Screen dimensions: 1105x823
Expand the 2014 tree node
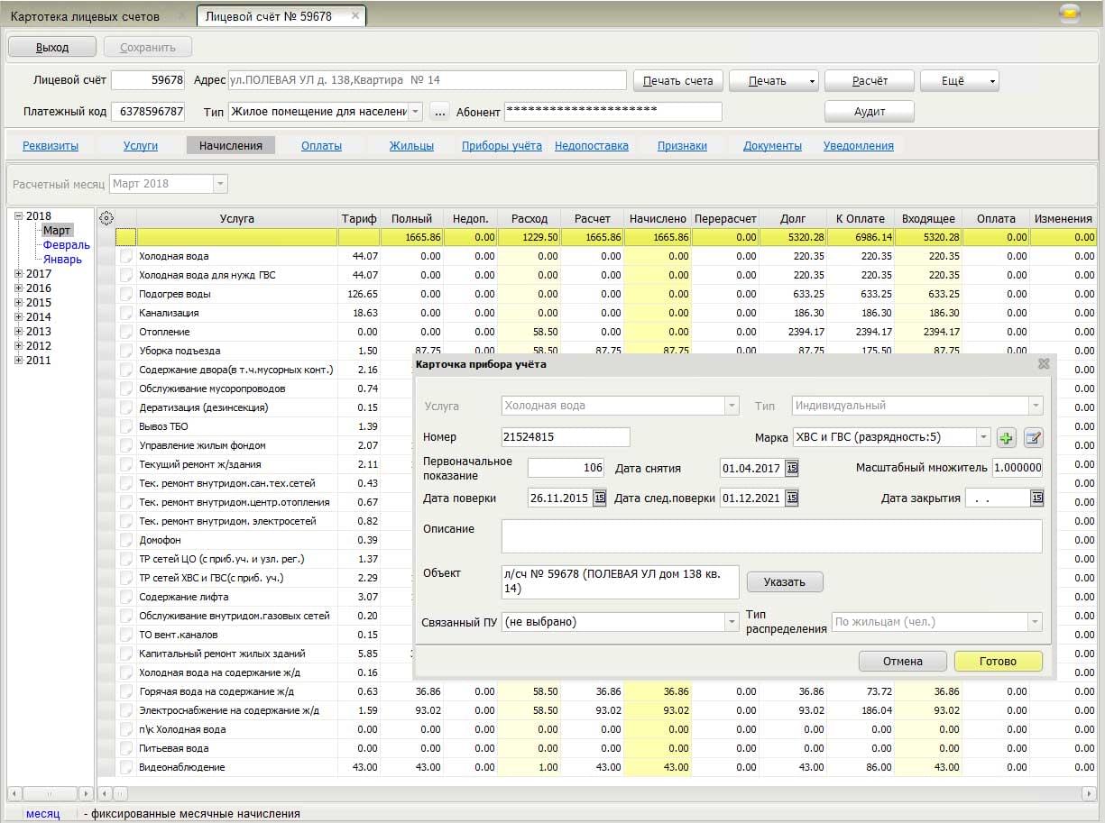coord(19,317)
